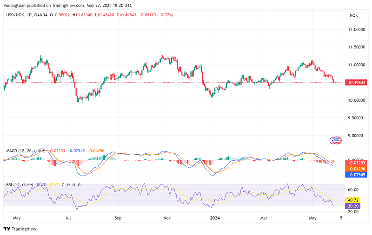Click the purple 30.20 RSI axis tag
Viewport: 372px width, 235px height.
354,205
